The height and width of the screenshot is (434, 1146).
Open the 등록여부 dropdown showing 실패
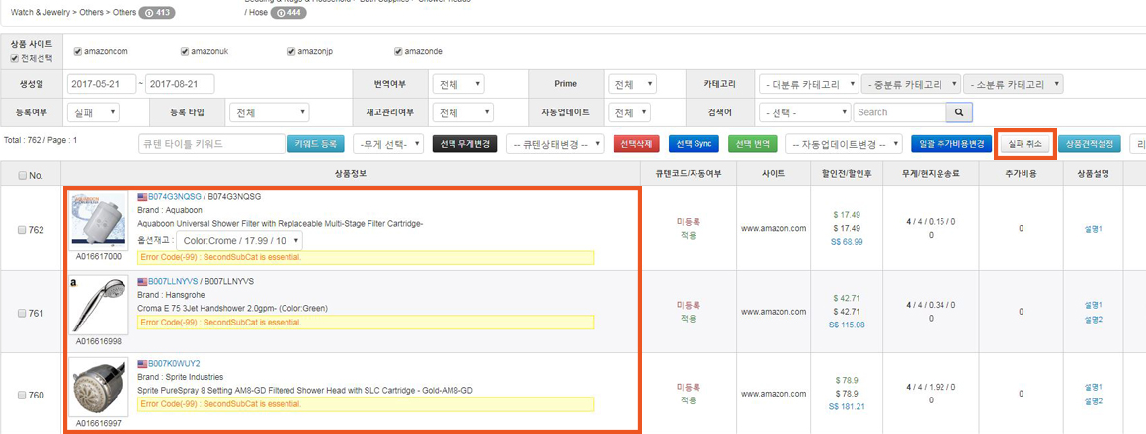click(92, 113)
